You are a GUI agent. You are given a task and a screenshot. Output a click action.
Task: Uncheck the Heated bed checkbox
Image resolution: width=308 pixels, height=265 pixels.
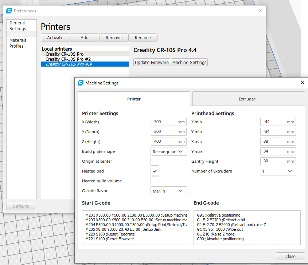tap(155, 171)
